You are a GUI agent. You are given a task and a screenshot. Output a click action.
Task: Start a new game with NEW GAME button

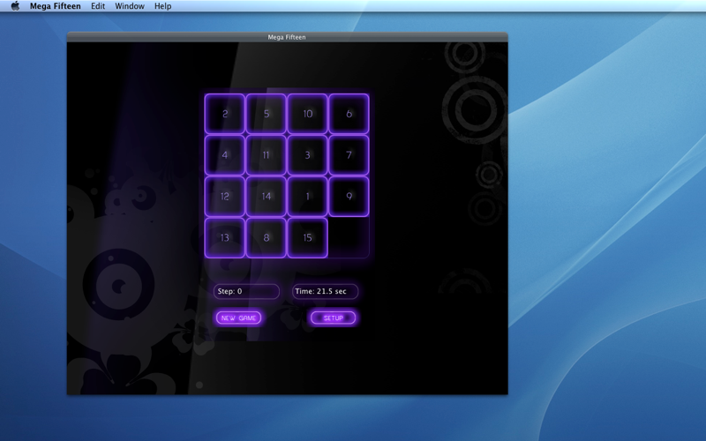238,318
